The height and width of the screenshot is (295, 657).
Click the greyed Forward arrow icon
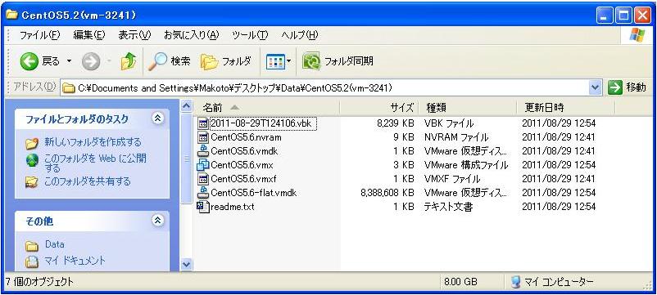pyautogui.click(x=90, y=62)
